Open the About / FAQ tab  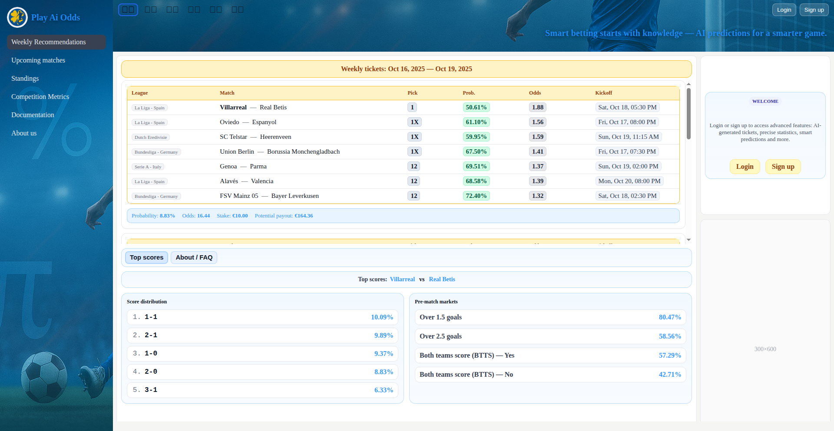click(194, 257)
